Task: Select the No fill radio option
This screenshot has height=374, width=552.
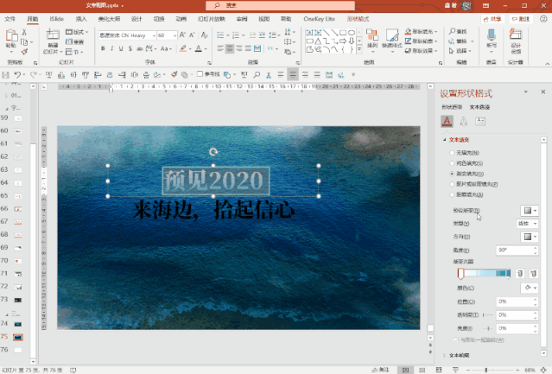Action: [x=452, y=153]
